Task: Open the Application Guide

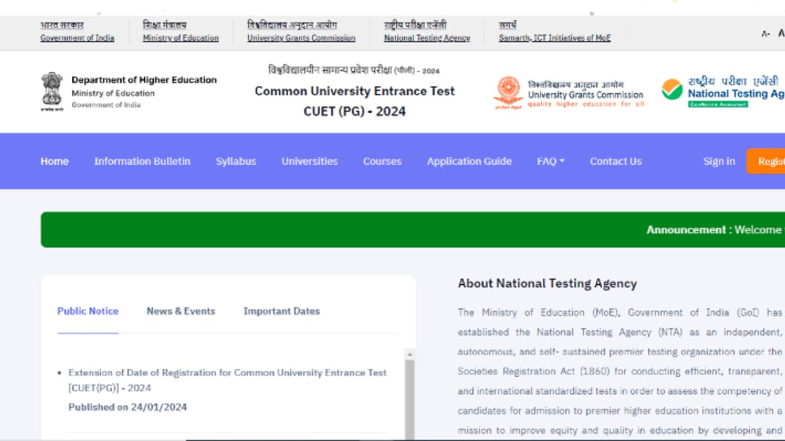Action: tap(469, 161)
